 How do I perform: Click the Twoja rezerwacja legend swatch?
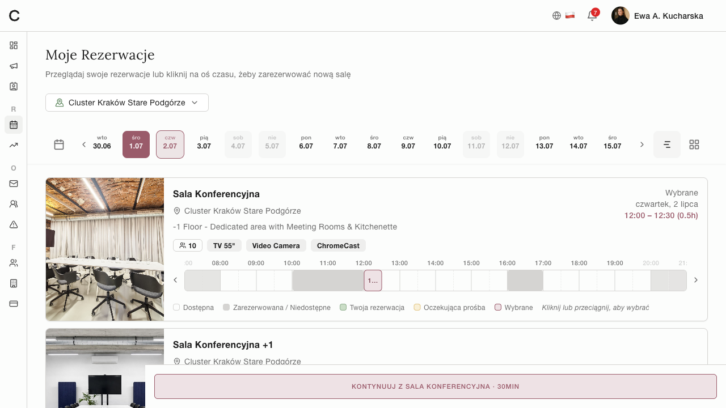[x=343, y=307]
